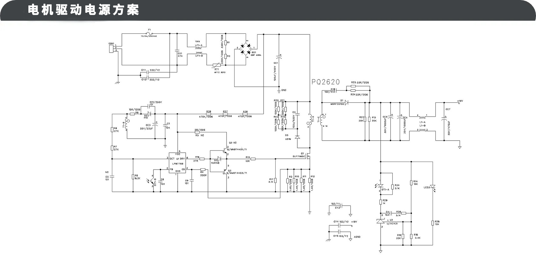Select the D3 1N4148 diode symbol

pos(219,159)
